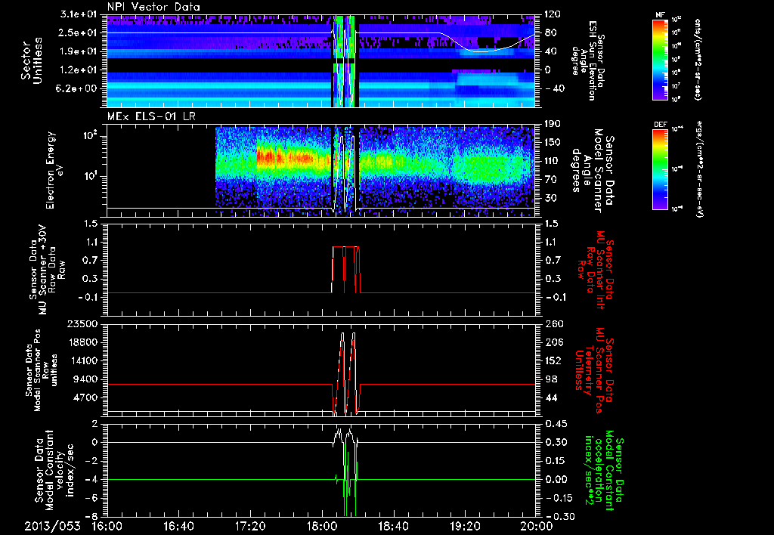Click the 16:00 time axis tick label
Image resolution: width=774 pixels, height=535 pixels.
(x=107, y=526)
